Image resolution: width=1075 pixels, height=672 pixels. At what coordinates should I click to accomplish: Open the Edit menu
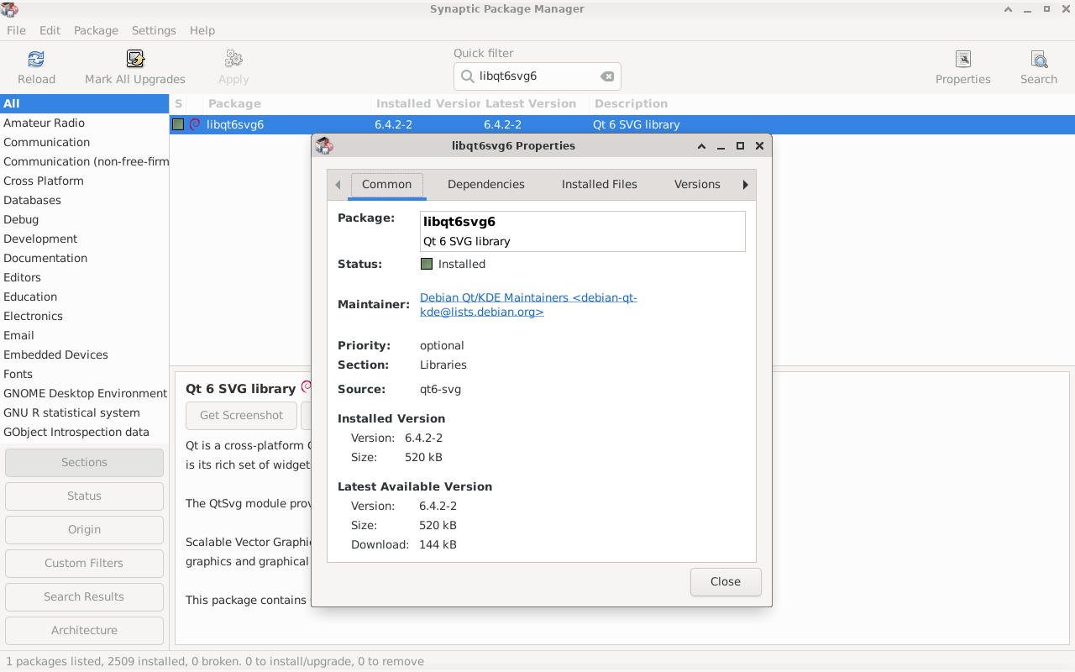(x=50, y=30)
